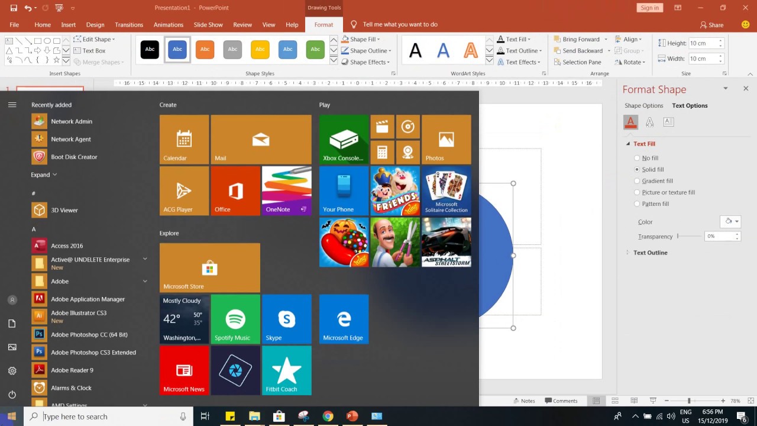Open Fitbit Coach tile

pos(287,370)
